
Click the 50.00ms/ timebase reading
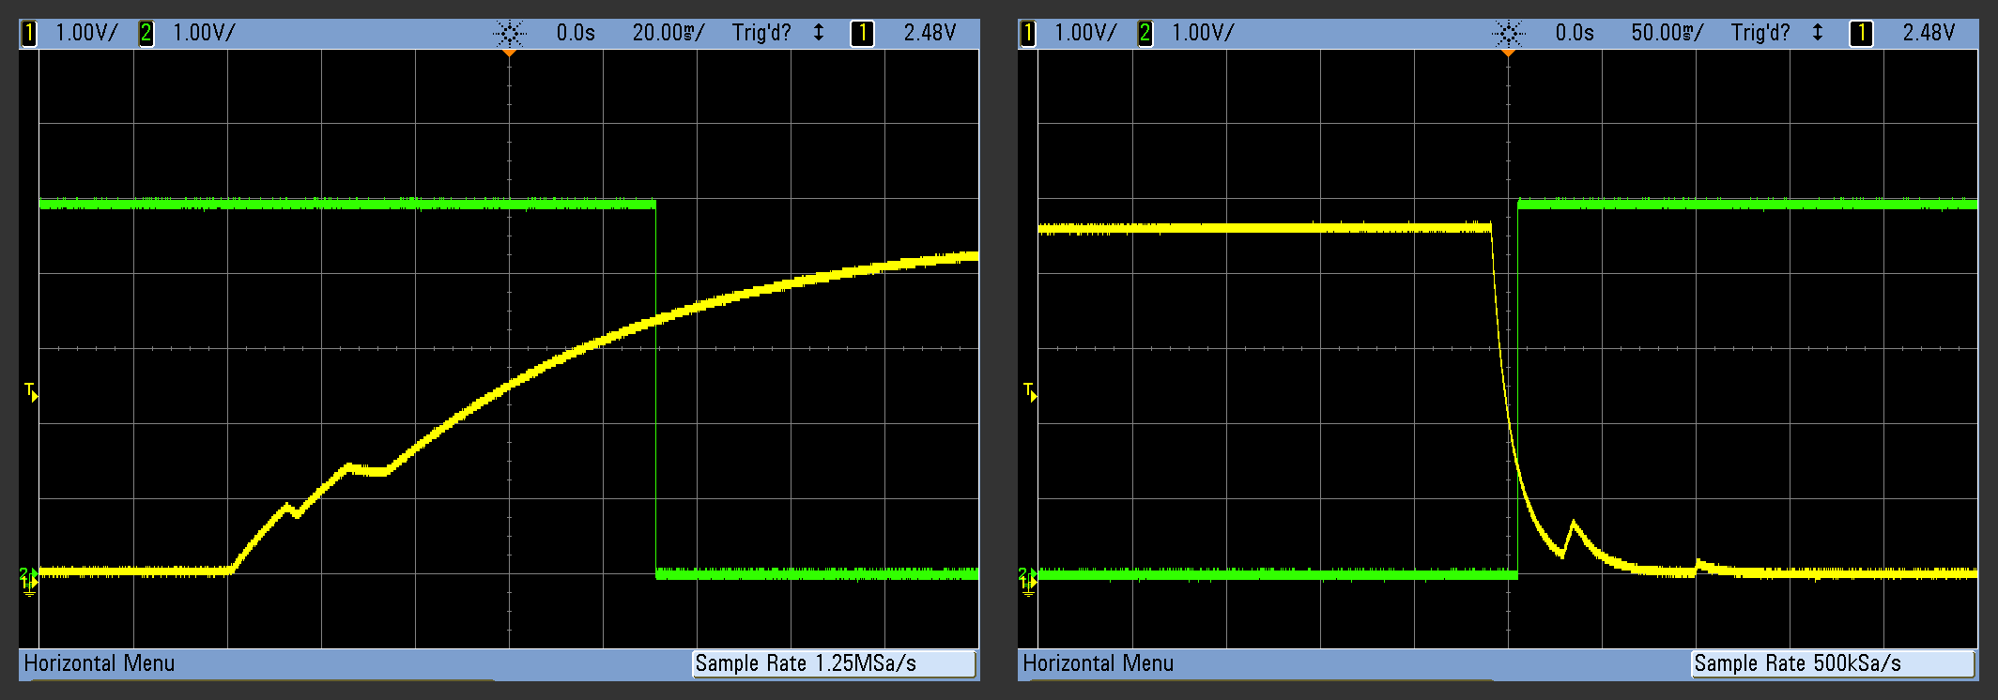[x=1667, y=33]
